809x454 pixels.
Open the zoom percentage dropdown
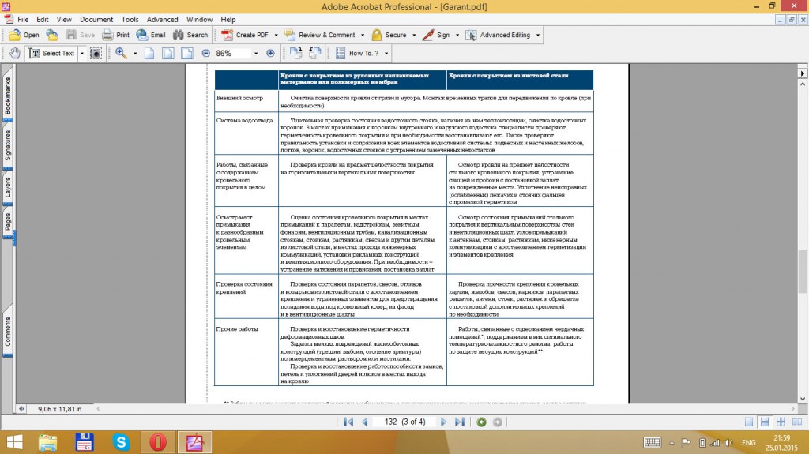(255, 53)
